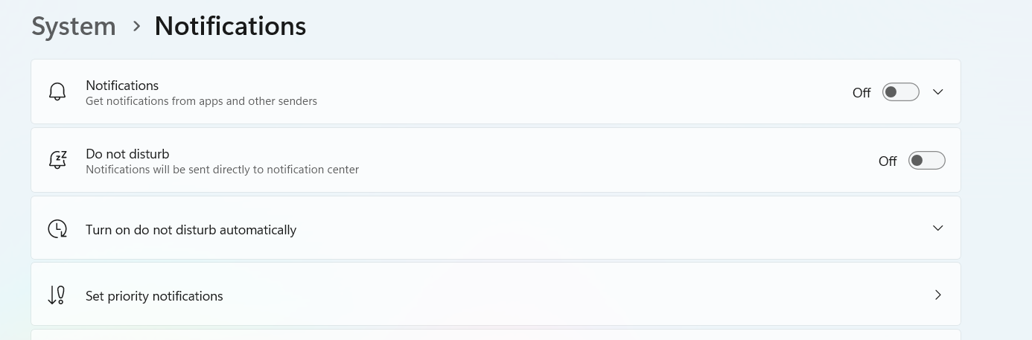Select the Set priority notifications label

click(154, 296)
